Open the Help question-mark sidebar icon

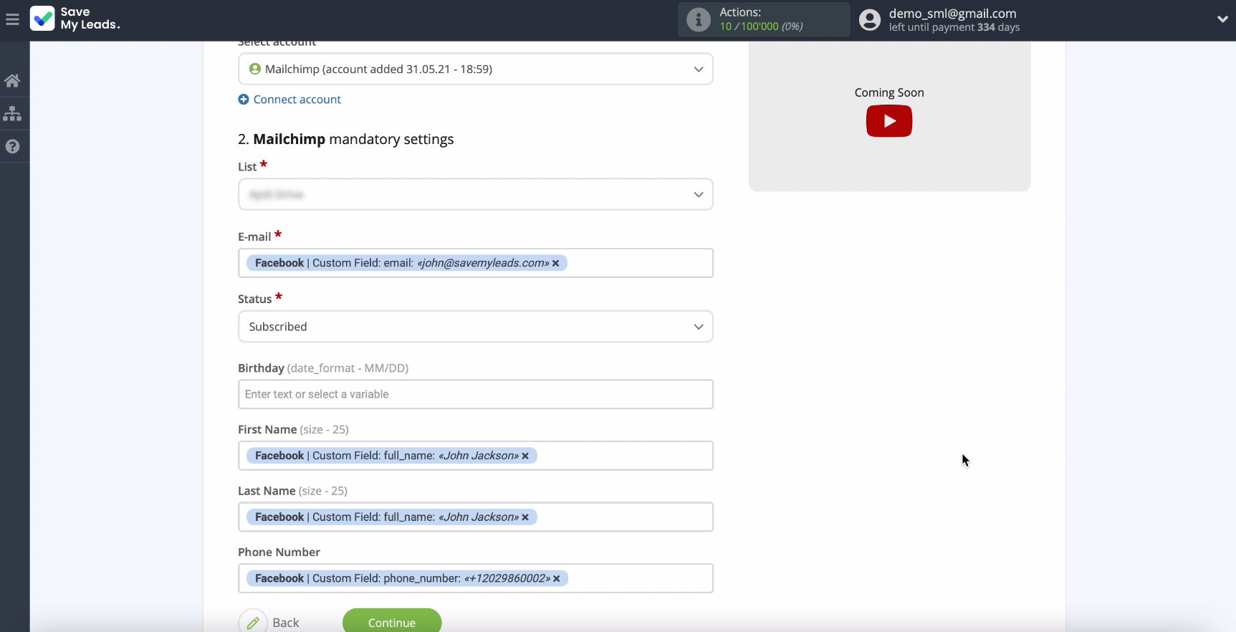(12, 146)
